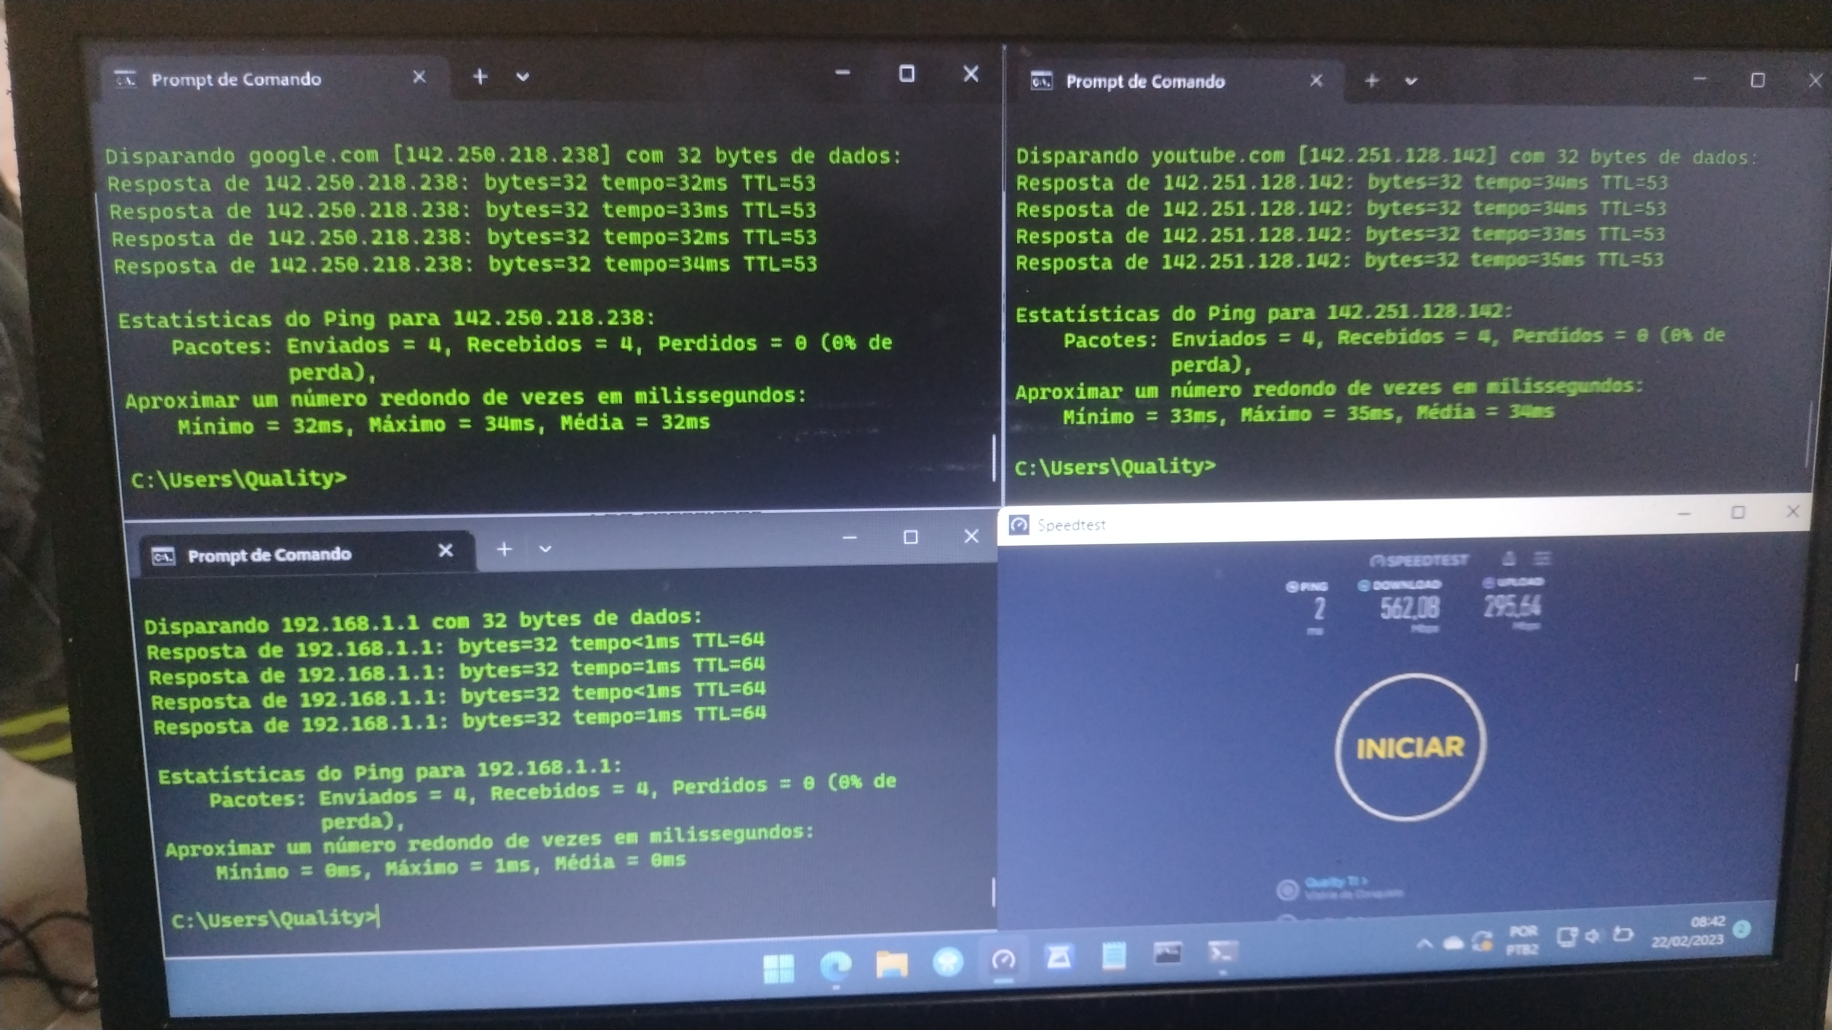Open File Explorer from the taskbar
1832x1030 pixels.
pyautogui.click(x=891, y=964)
